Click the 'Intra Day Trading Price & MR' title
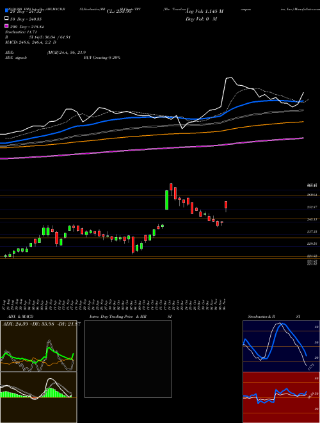The width and height of the screenshot is (320, 423). [118, 317]
